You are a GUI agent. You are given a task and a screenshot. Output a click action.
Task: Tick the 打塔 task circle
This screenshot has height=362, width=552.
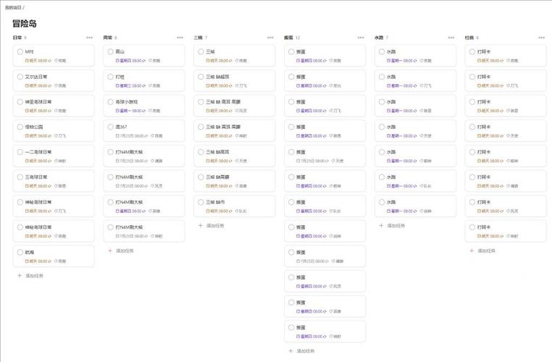click(x=111, y=77)
